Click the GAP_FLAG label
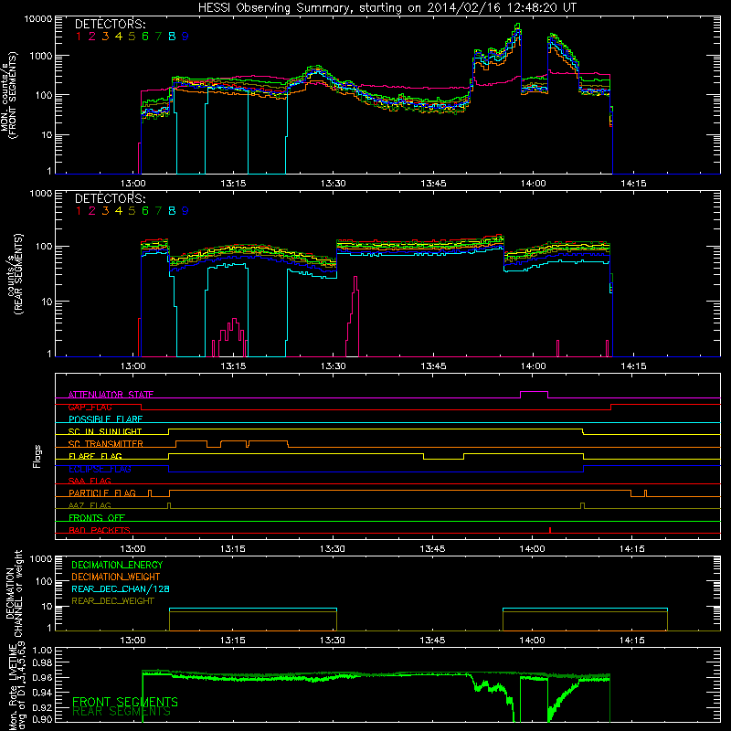 [x=90, y=407]
